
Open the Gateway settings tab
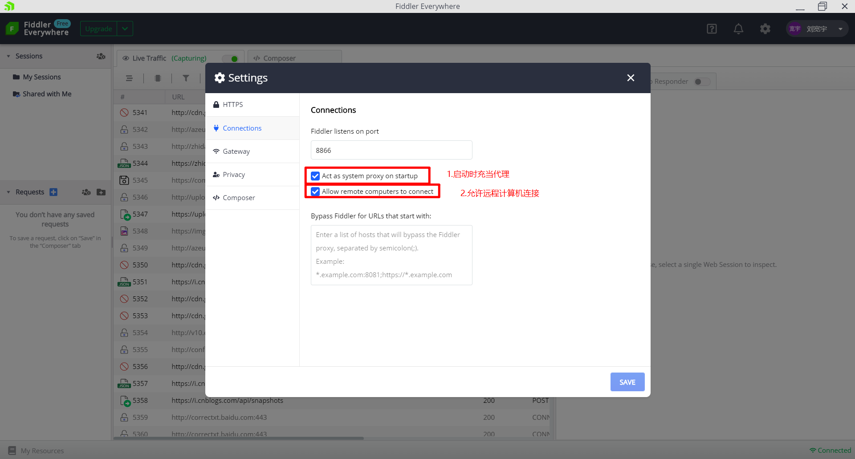252,151
